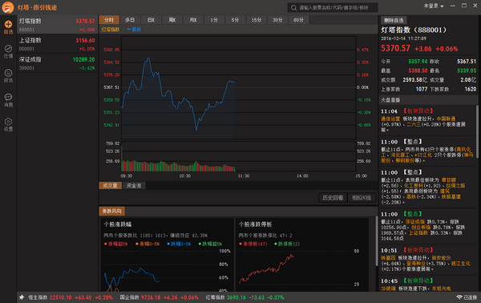Switch to the 1分 chart tab
The width and height of the screenshot is (481, 303).
point(214,20)
